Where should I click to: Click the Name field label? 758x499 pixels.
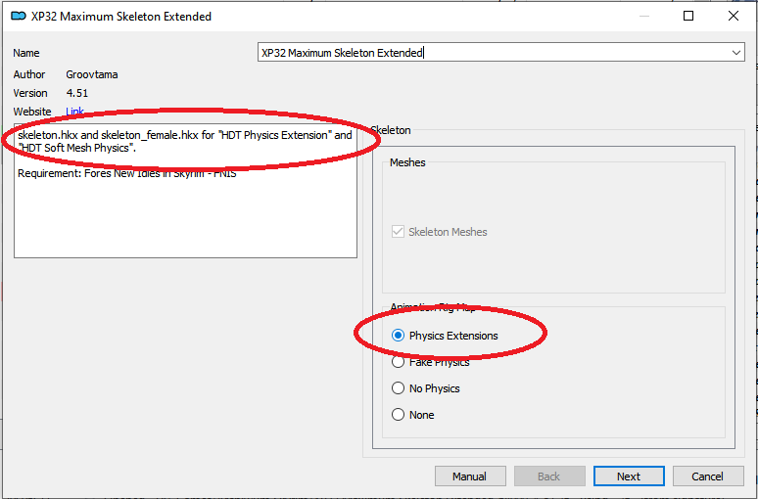26,53
